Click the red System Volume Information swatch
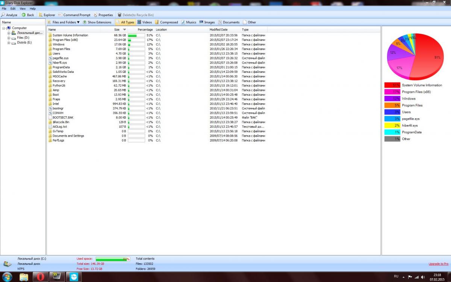 [392, 85]
